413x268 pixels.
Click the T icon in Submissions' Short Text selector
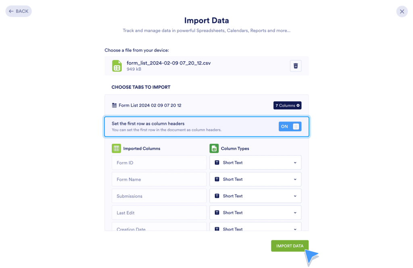tap(218, 196)
